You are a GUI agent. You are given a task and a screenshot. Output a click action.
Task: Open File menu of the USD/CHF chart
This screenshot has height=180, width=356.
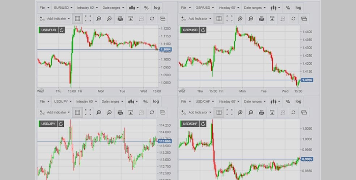[x=186, y=102]
